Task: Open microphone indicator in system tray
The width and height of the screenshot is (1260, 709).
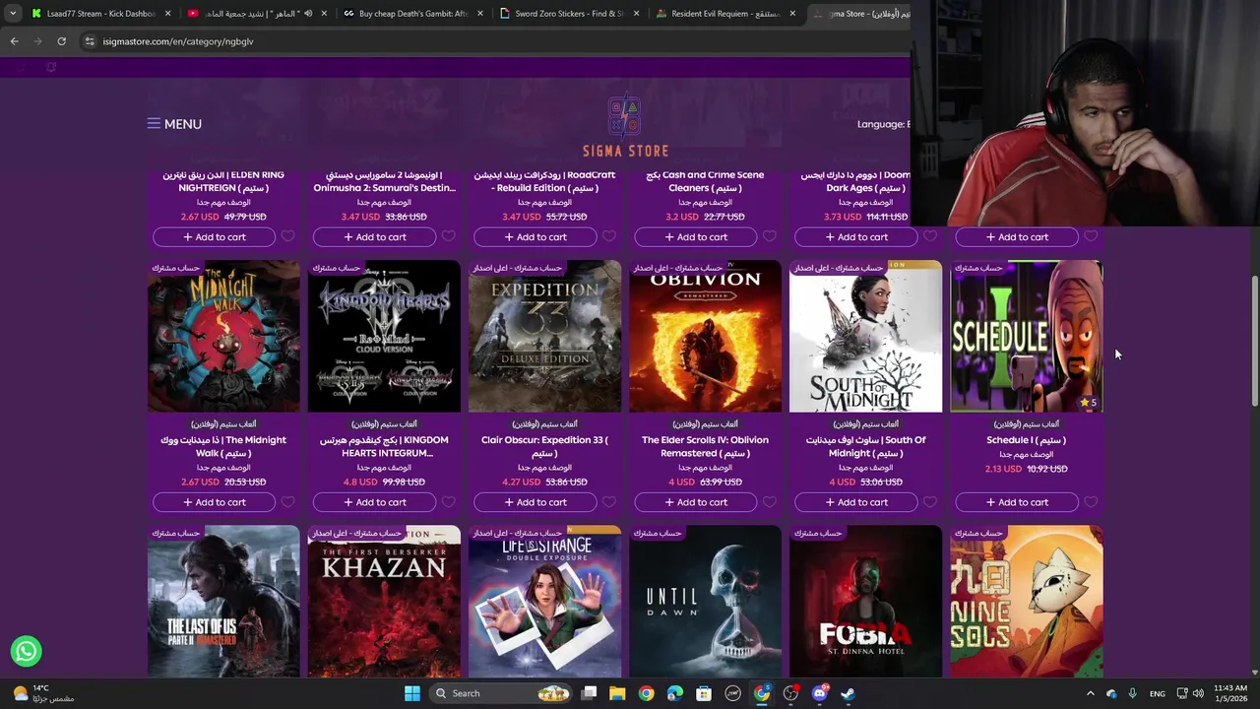Action: pyautogui.click(x=1132, y=693)
